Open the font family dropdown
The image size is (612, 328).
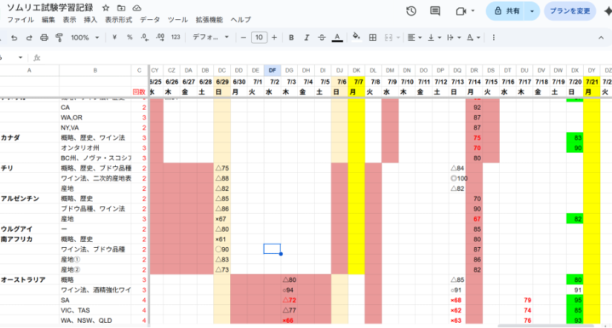(210, 37)
